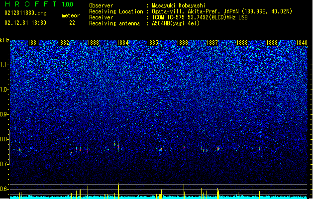Click the 0.7 kHz axis label
The width and height of the screenshot is (313, 199).
[4, 164]
